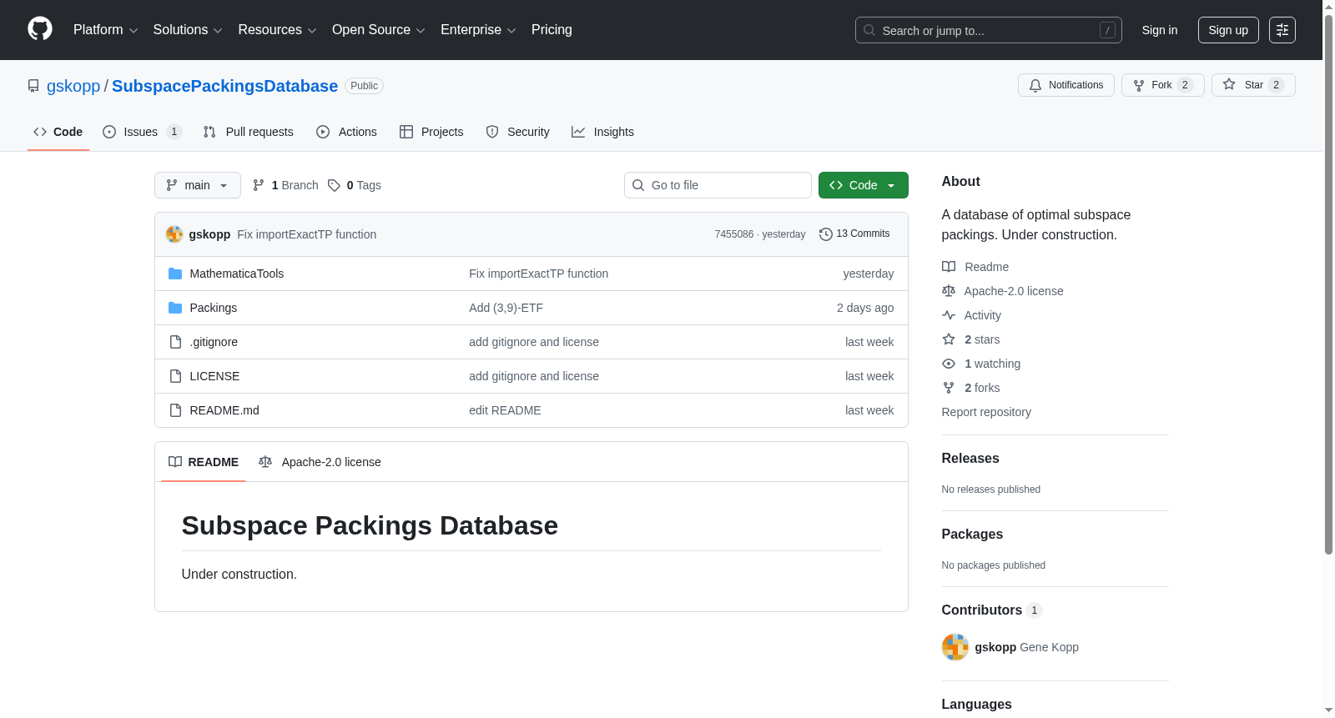
Task: Select the Apache-2.0 license tab
Action: 320,462
